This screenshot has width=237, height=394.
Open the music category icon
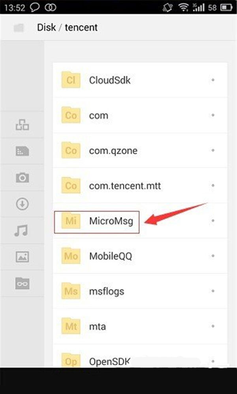click(22, 230)
